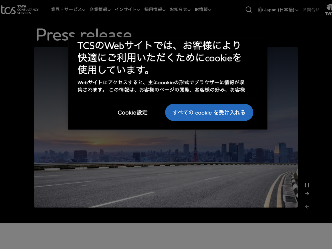This screenshot has height=249, width=332.
Task: Pause the hero carousel slideshow
Action: 307,185
